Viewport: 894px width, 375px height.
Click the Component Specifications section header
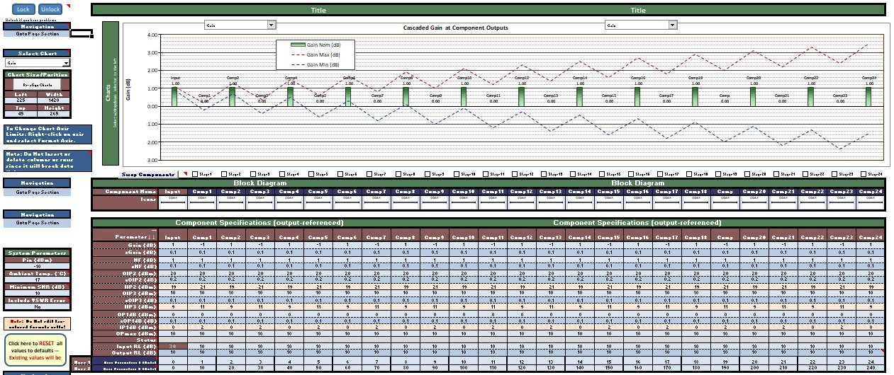(259, 223)
